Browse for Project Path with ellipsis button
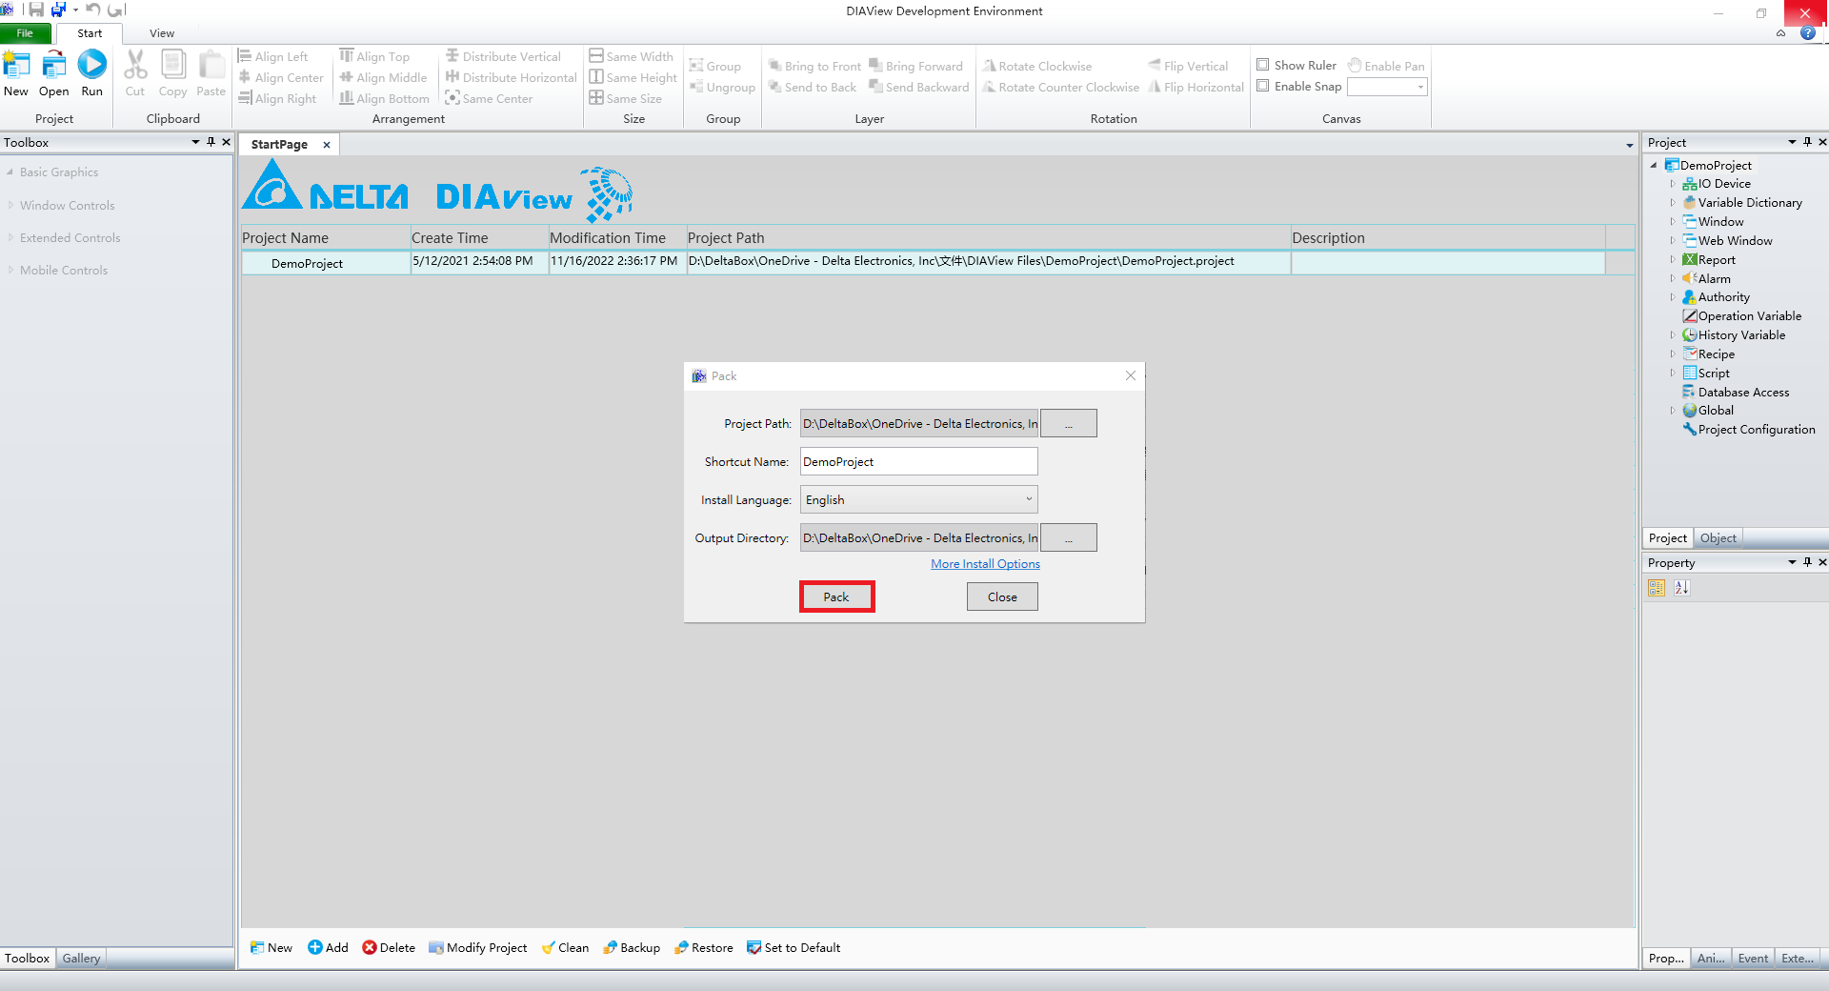 (x=1069, y=423)
